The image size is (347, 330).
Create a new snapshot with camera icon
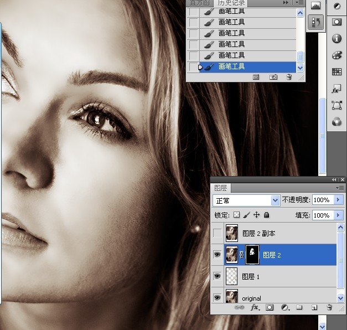[x=273, y=77]
